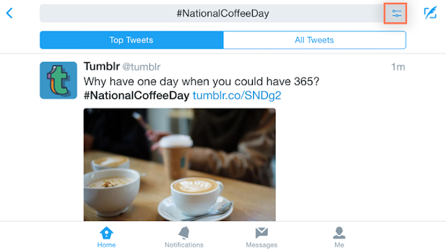Click the #NationalCoffeeDay search field
446x251 pixels.
[x=212, y=13]
